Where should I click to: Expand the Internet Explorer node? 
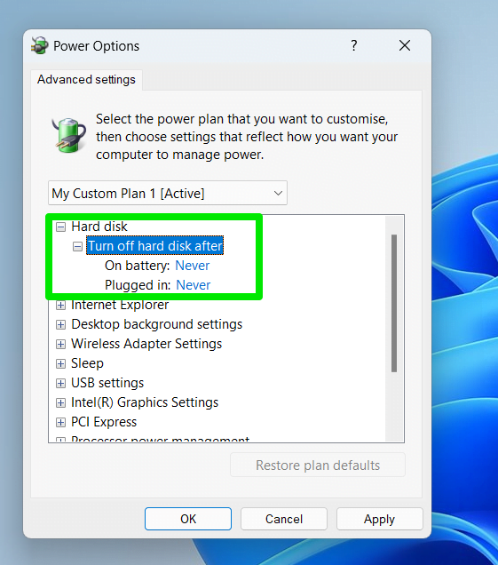61,306
